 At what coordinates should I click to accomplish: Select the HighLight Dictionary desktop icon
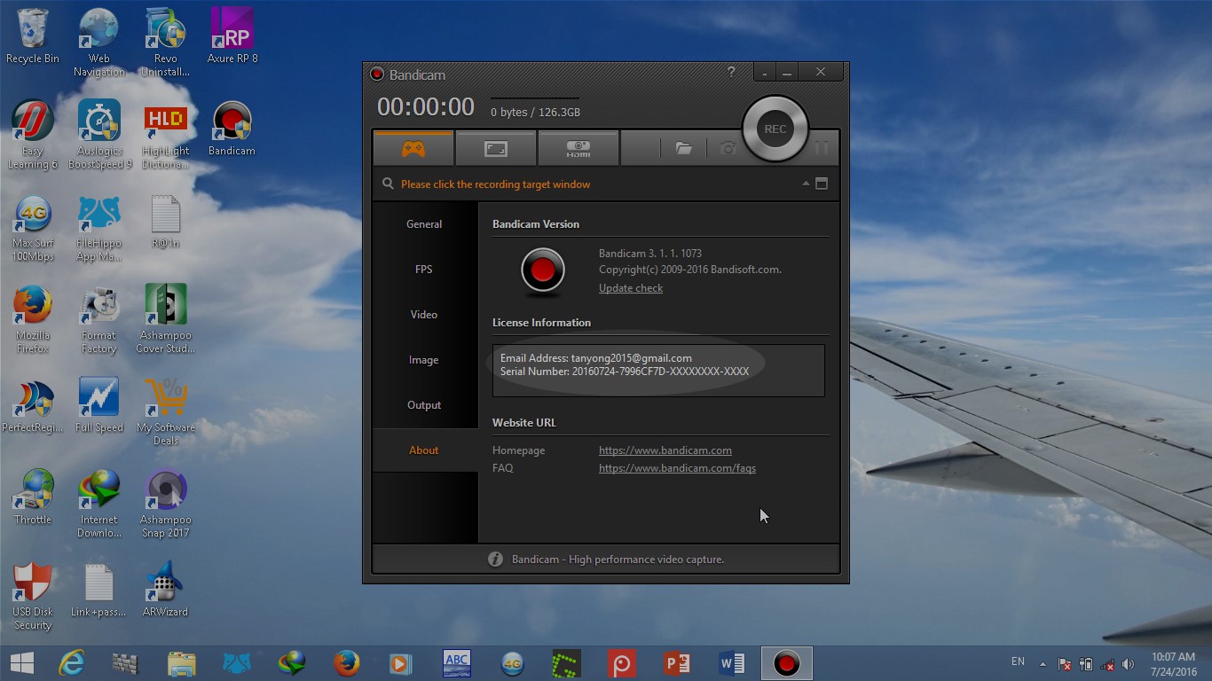165,135
